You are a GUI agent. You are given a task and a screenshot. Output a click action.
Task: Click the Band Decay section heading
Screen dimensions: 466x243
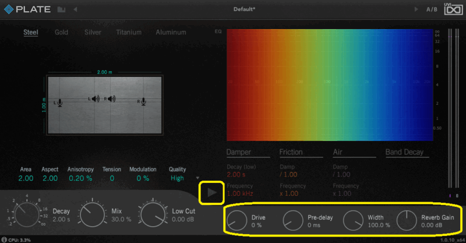pyautogui.click(x=404, y=152)
